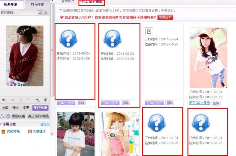Click 删除 beside 正在QQ上显示

pyautogui.click(x=216, y=103)
